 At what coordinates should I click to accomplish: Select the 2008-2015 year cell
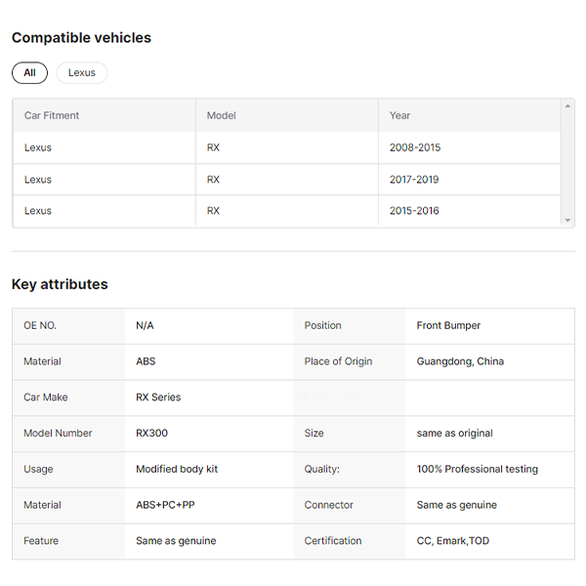415,147
